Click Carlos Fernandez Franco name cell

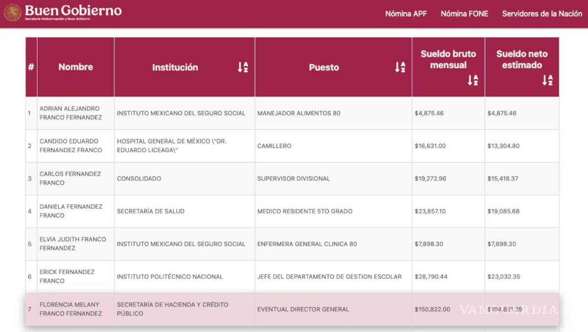(71, 178)
